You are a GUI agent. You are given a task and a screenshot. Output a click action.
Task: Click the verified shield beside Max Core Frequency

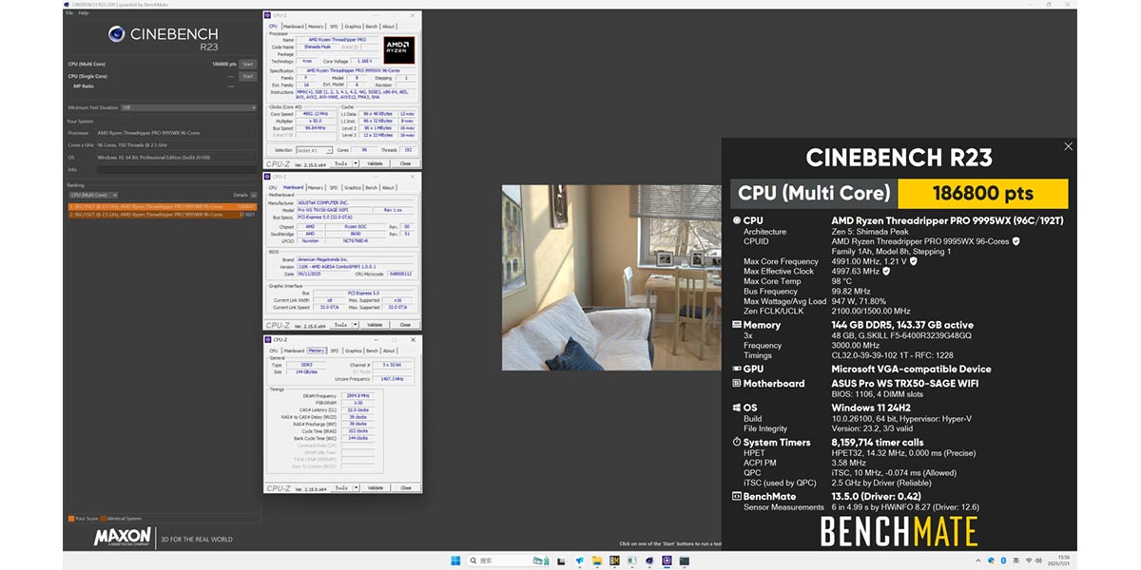coord(914,261)
